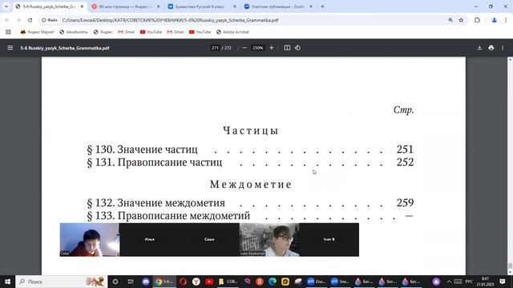The width and height of the screenshot is (513, 288).
Task: Open the Adobe Acrobat bookmark
Action: coord(232,32)
